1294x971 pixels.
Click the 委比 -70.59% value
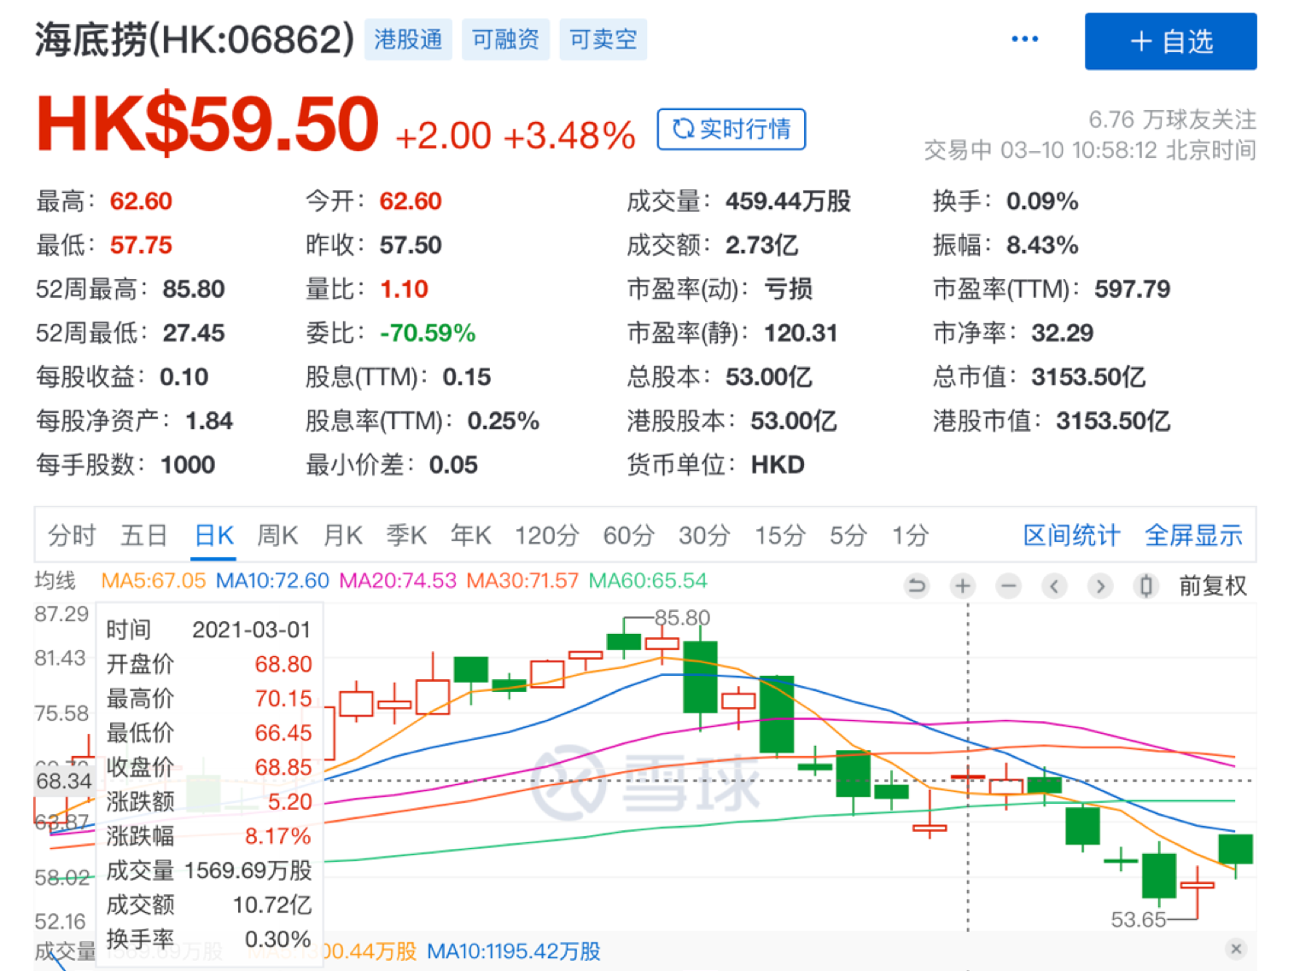428,333
